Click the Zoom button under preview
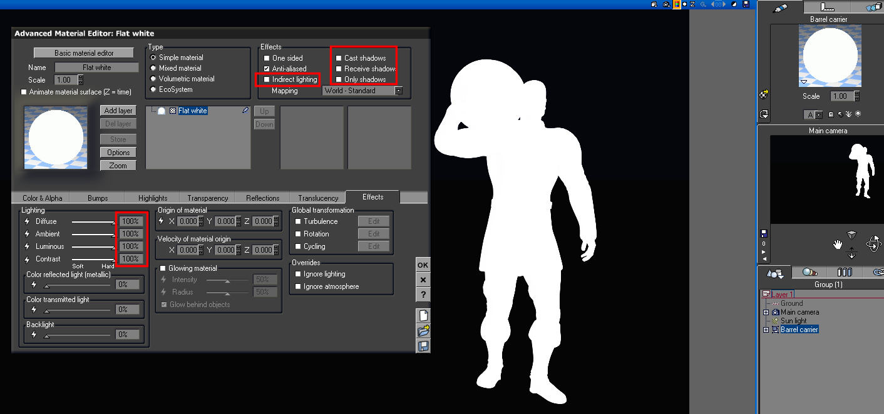Screen dimensions: 884x414 [118, 166]
